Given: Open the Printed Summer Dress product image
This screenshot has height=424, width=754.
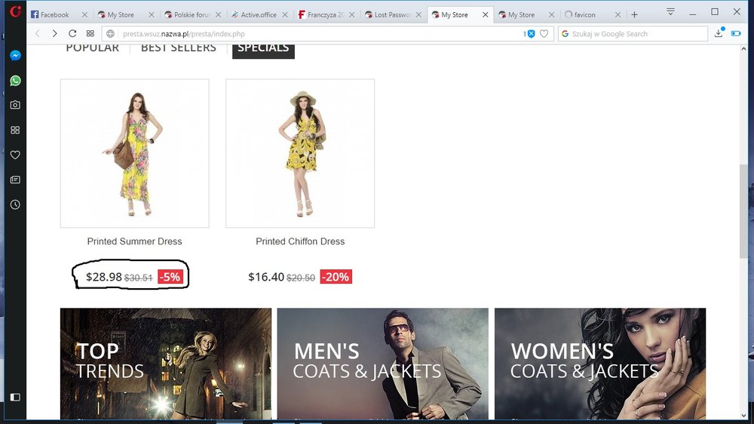Looking at the screenshot, I should tap(135, 153).
